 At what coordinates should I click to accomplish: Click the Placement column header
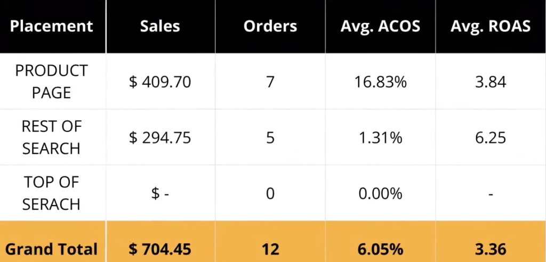(52, 26)
